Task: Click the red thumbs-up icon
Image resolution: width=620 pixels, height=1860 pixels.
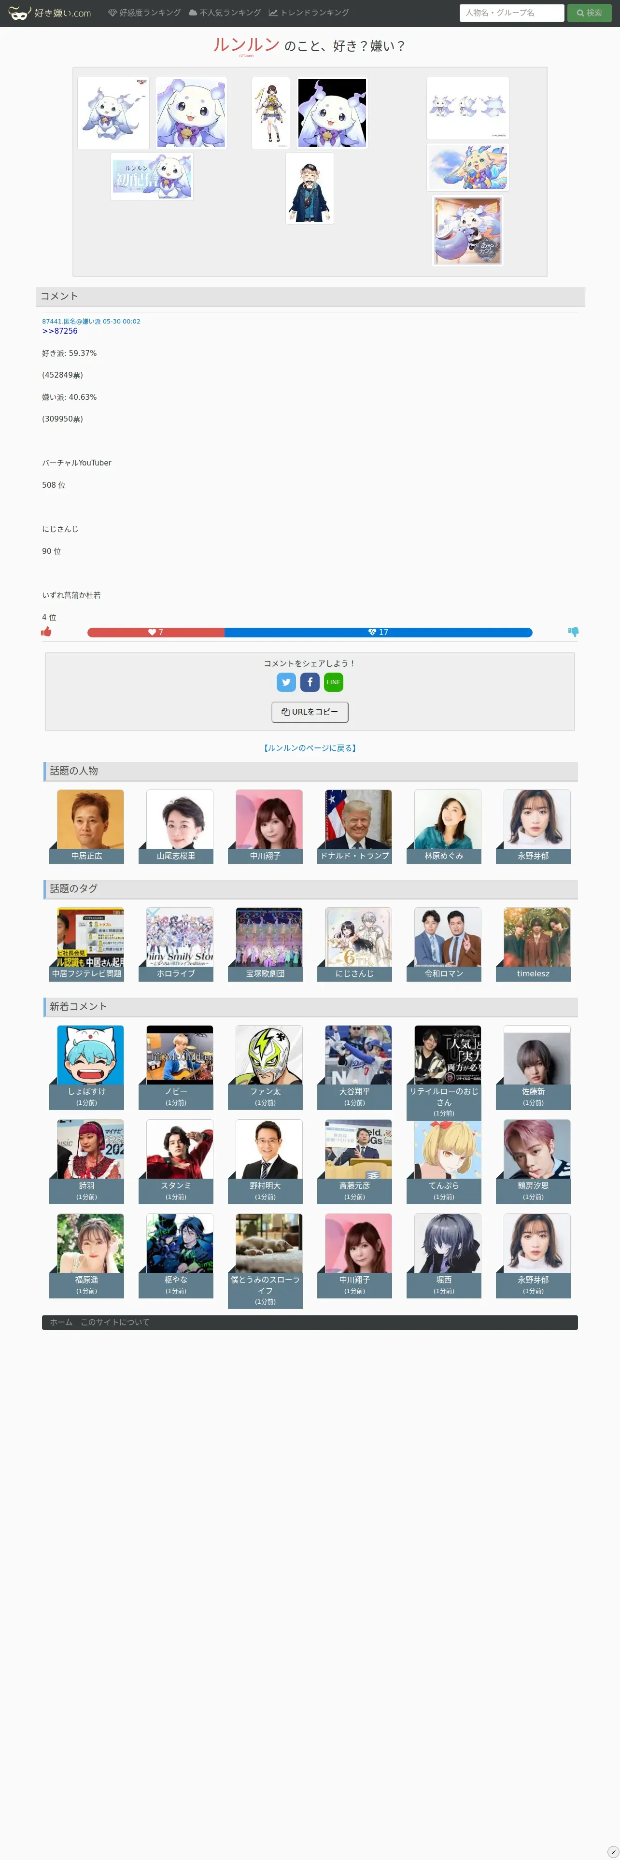Action: [46, 632]
